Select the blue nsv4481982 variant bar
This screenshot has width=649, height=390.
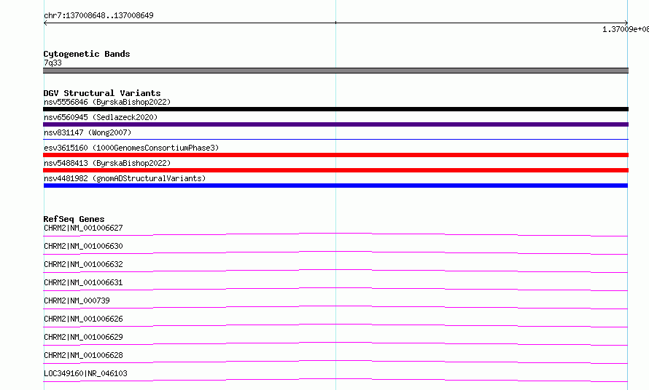(335, 186)
